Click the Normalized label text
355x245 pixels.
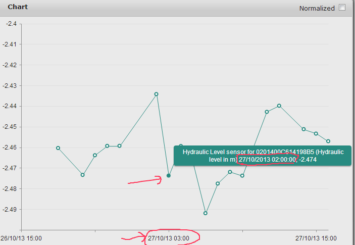[x=317, y=9]
